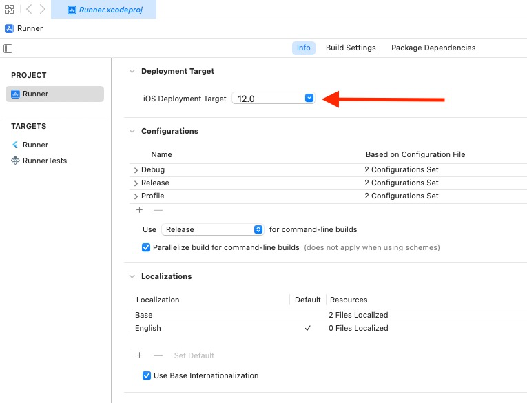The image size is (527, 403).
Task: Go back with the left chevron
Action: point(29,9)
